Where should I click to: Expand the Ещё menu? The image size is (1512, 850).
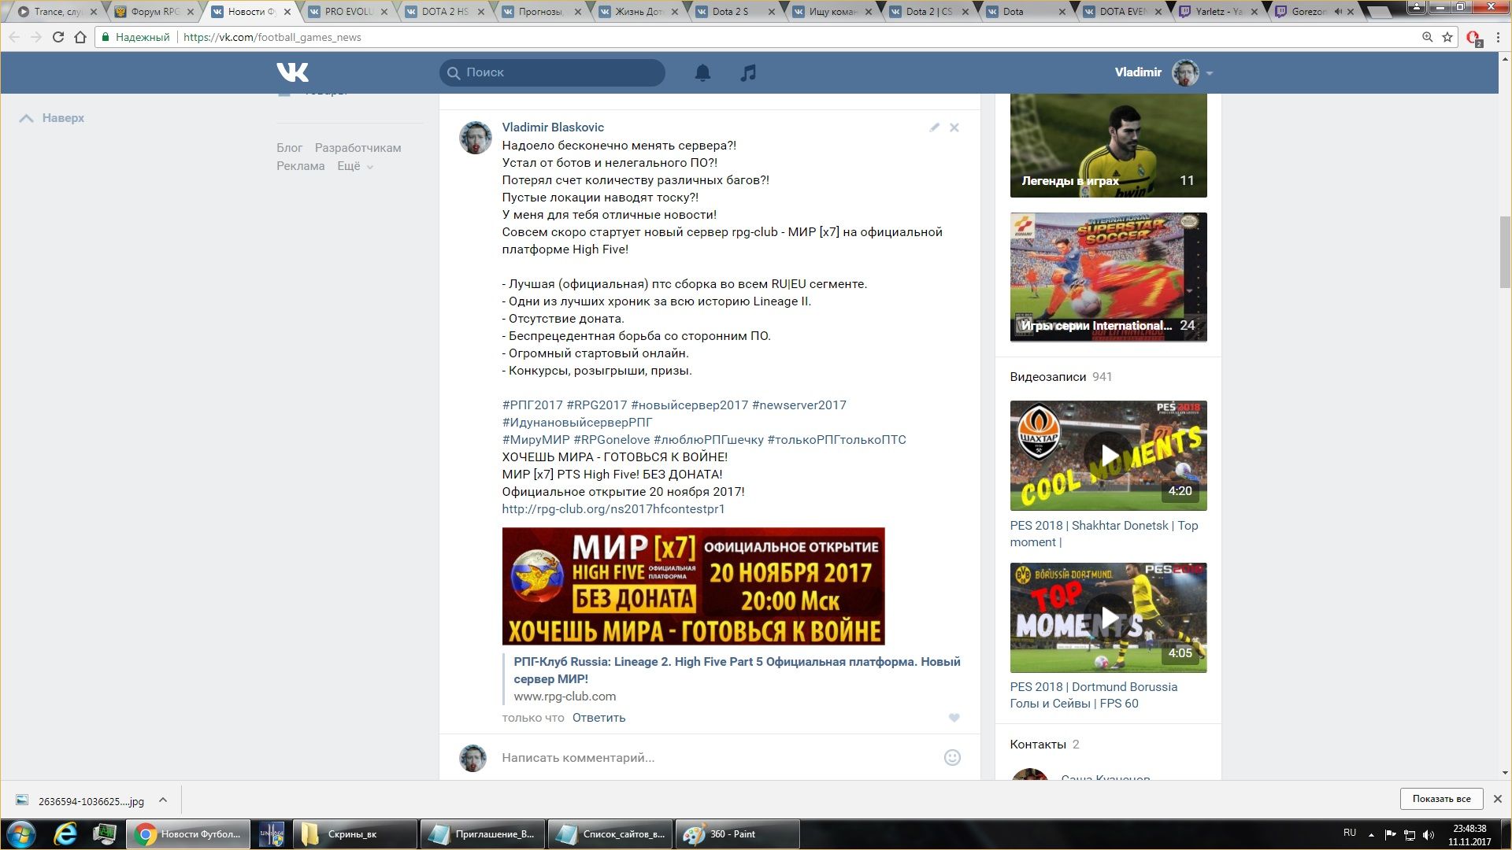354,166
